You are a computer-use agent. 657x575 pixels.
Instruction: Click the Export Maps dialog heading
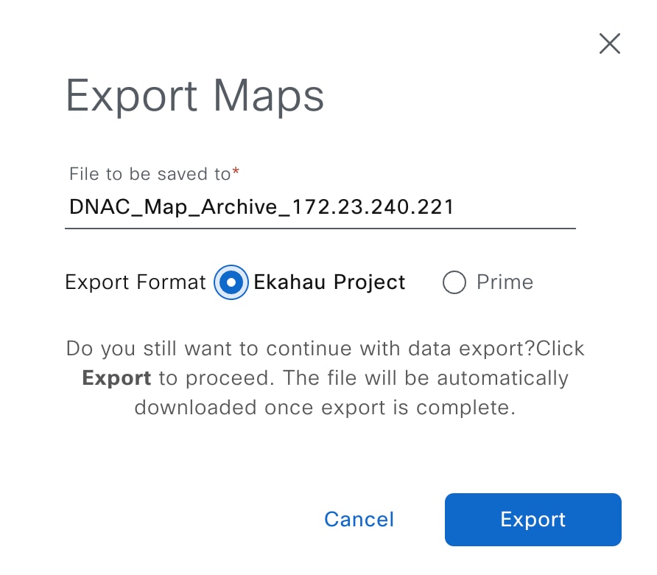[195, 96]
